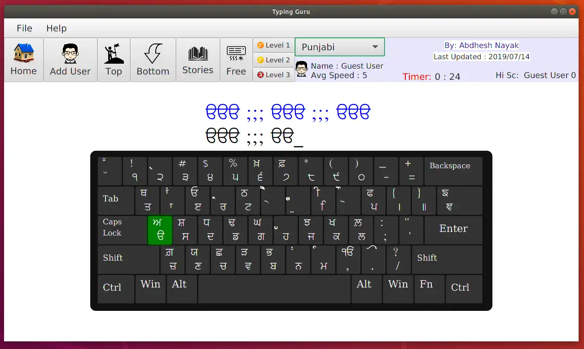Click the "Avg Speed : 5" label

point(339,75)
